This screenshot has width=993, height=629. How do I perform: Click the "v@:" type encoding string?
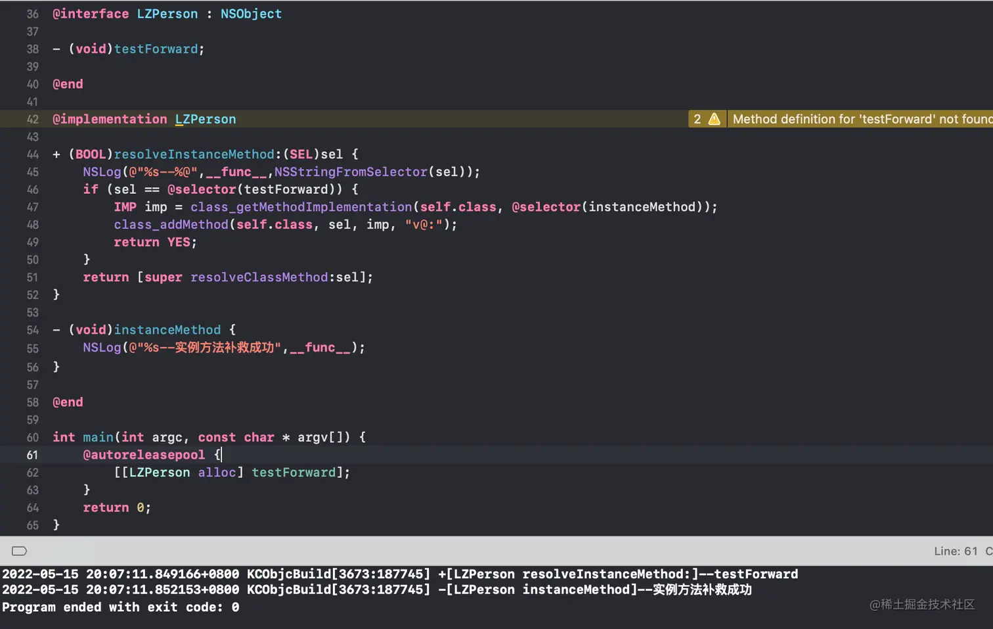pyautogui.click(x=424, y=225)
